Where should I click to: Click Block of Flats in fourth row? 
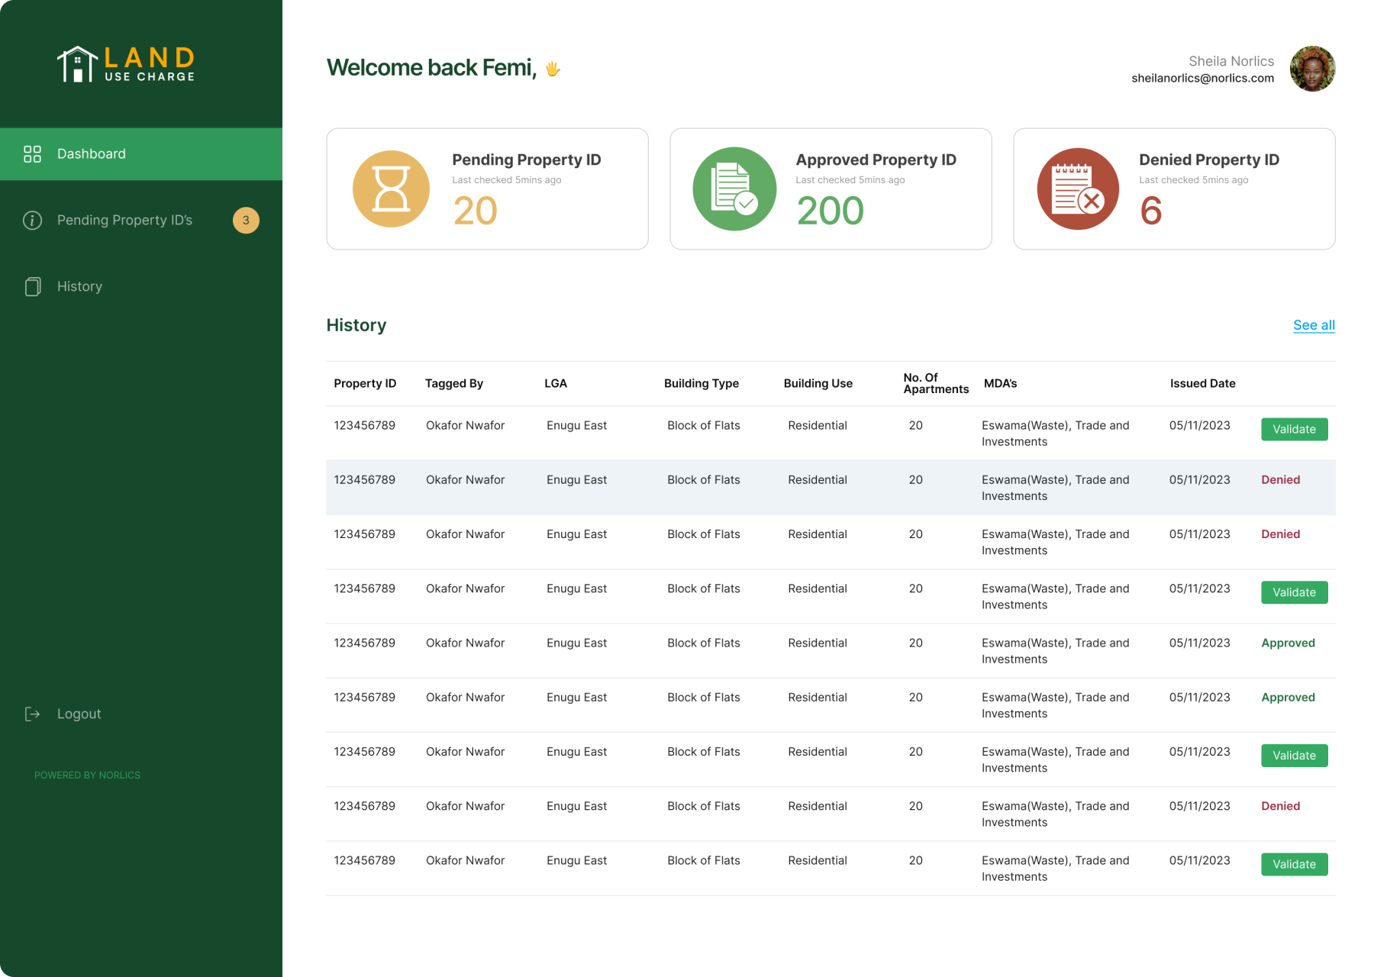tap(703, 588)
